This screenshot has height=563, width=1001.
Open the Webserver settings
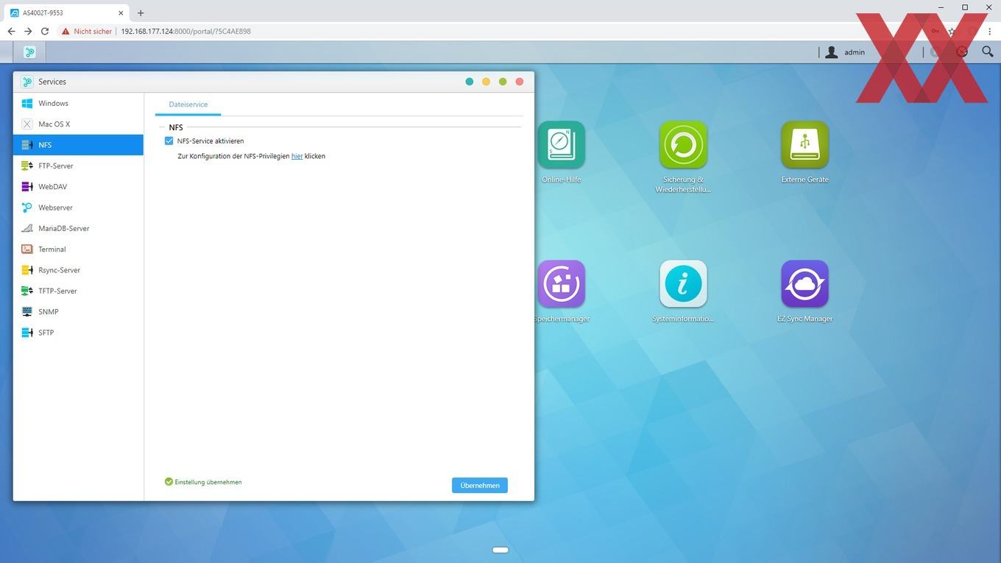tap(78, 208)
